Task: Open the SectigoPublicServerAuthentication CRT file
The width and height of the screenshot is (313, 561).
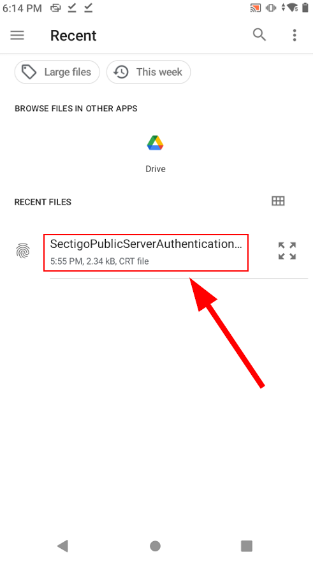Action: (x=146, y=252)
